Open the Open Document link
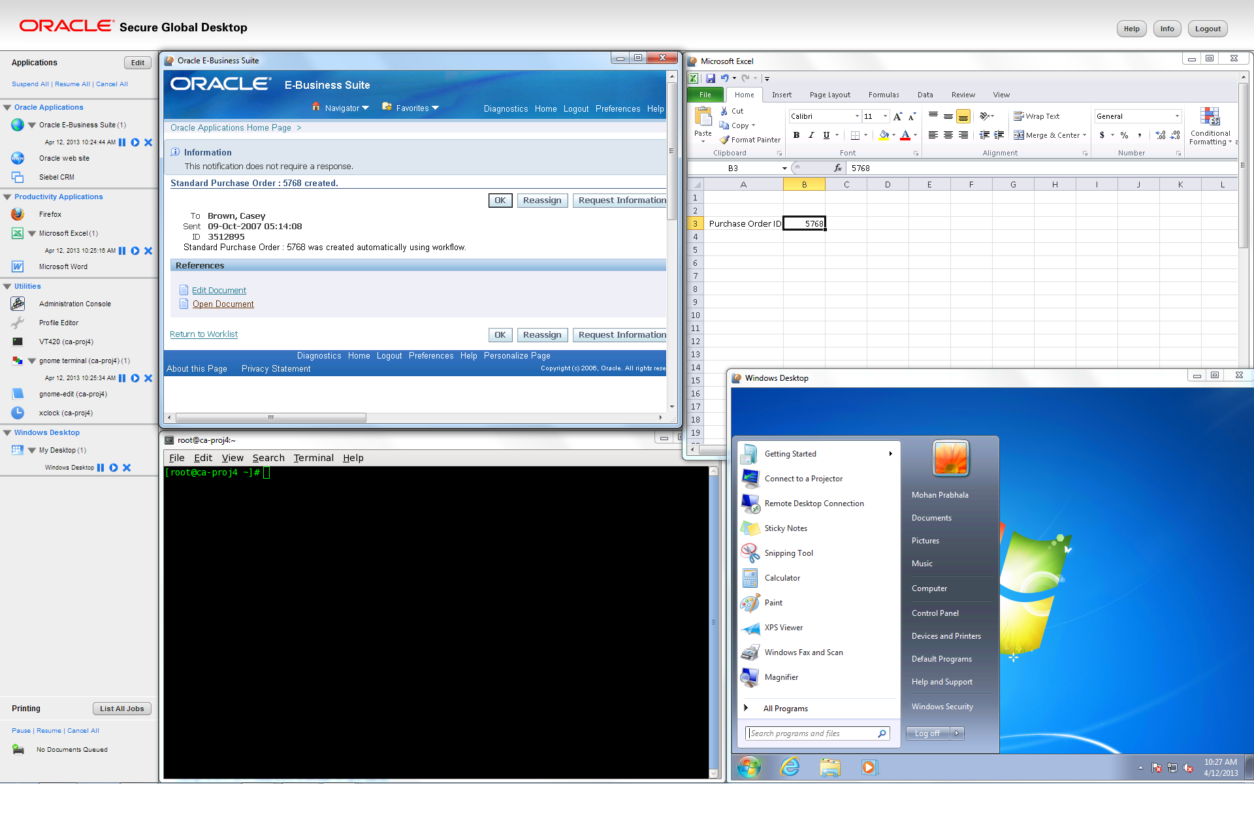This screenshot has width=1254, height=836. coord(223,304)
